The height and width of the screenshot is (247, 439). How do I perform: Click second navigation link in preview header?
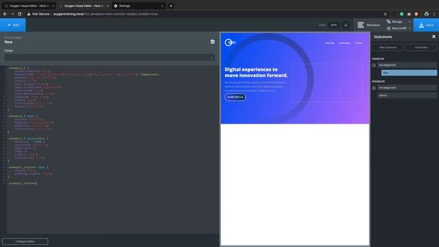[x=344, y=43]
